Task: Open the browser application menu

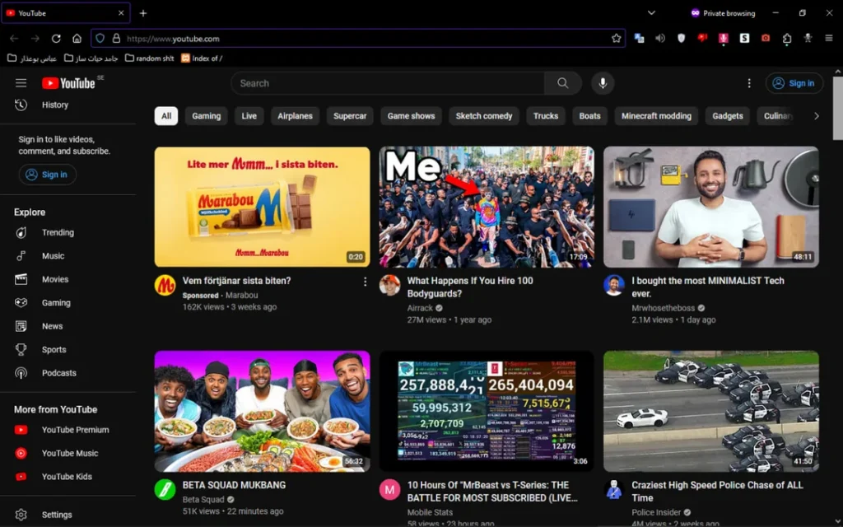Action: click(x=828, y=39)
